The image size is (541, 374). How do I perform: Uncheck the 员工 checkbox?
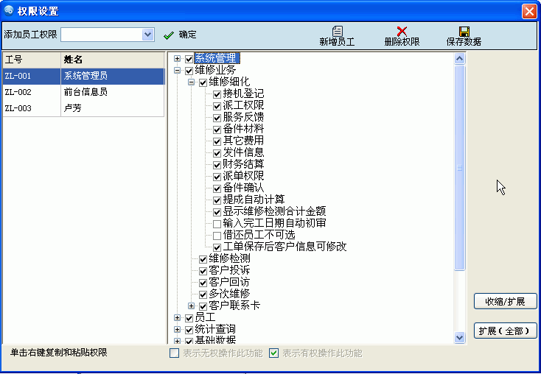pyautogui.click(x=189, y=318)
